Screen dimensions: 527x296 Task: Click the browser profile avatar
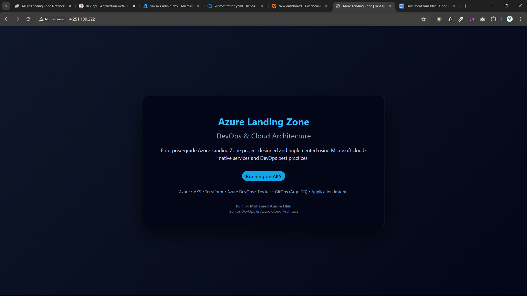pos(509,19)
